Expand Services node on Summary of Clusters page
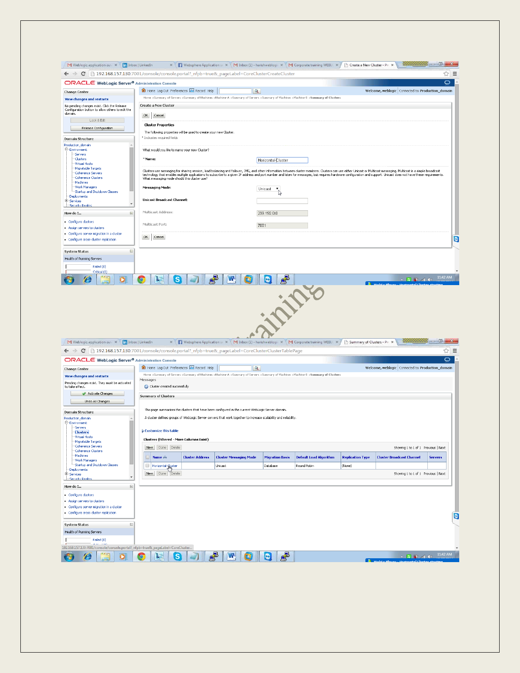Image resolution: width=520 pixels, height=673 pixels. [66, 474]
